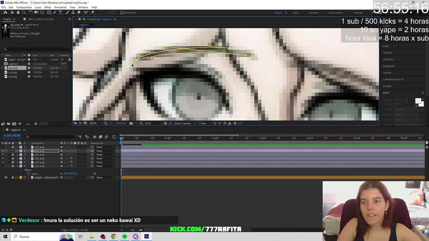429x241 pixels.
Task: Take snapshot with camera icon in viewer
Action: point(131,123)
